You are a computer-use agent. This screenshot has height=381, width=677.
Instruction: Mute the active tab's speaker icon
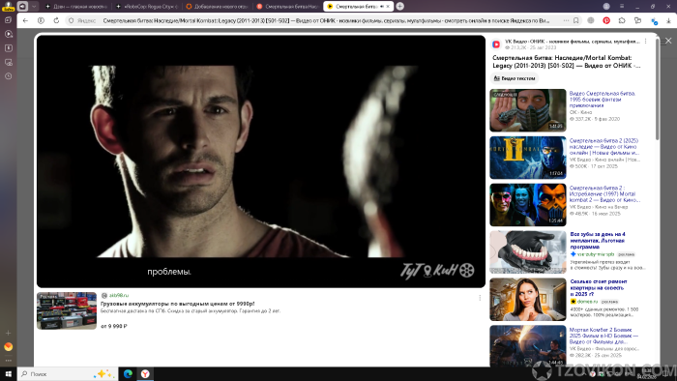[382, 7]
